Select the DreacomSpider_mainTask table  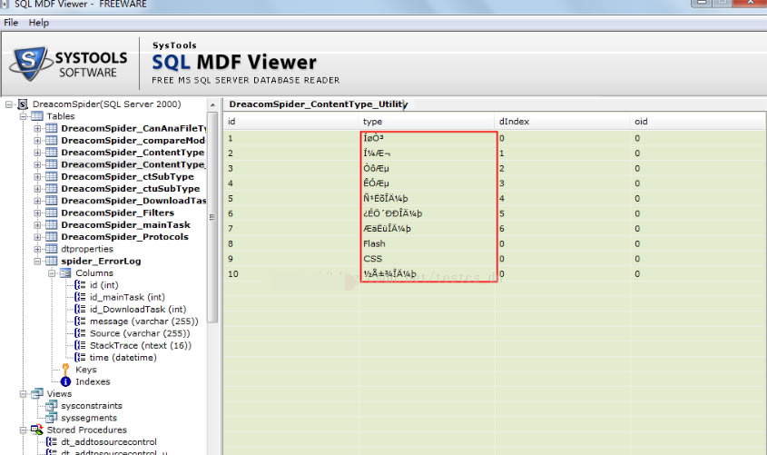(125, 224)
